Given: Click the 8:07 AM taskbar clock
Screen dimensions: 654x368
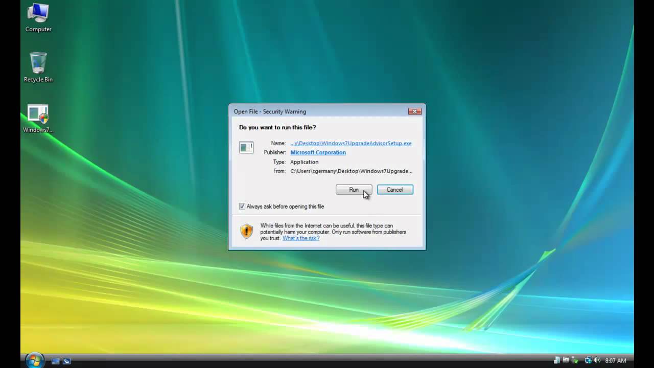Looking at the screenshot, I should click(615, 360).
